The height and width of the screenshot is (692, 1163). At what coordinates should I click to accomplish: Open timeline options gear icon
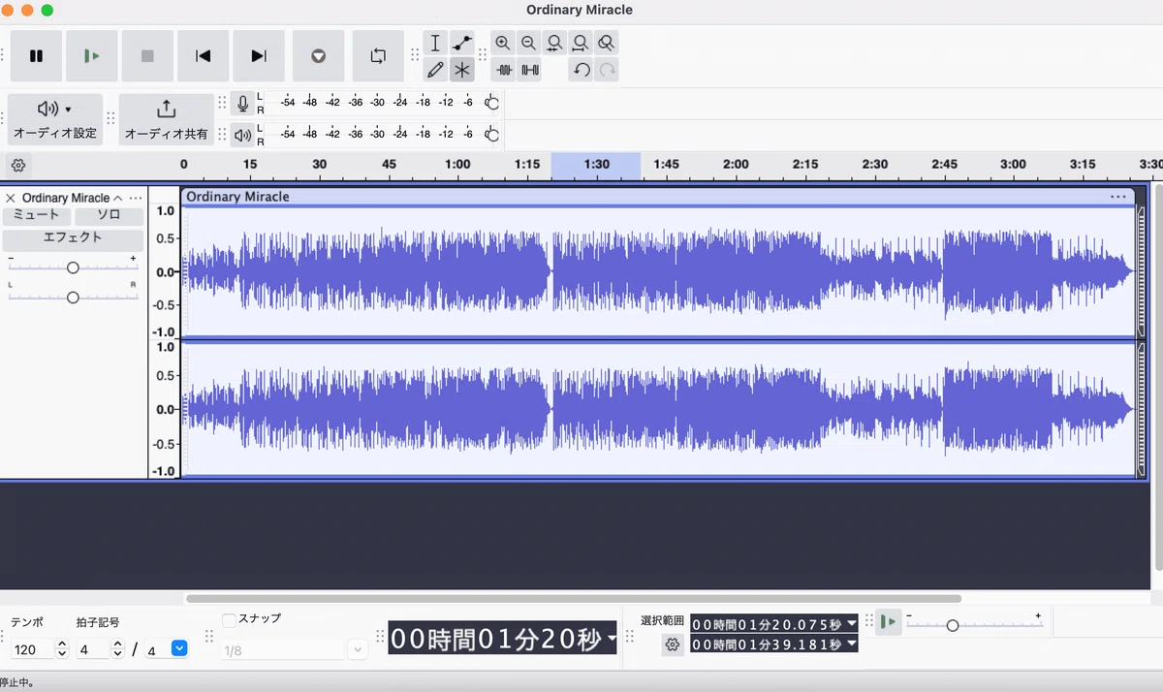[x=18, y=165]
